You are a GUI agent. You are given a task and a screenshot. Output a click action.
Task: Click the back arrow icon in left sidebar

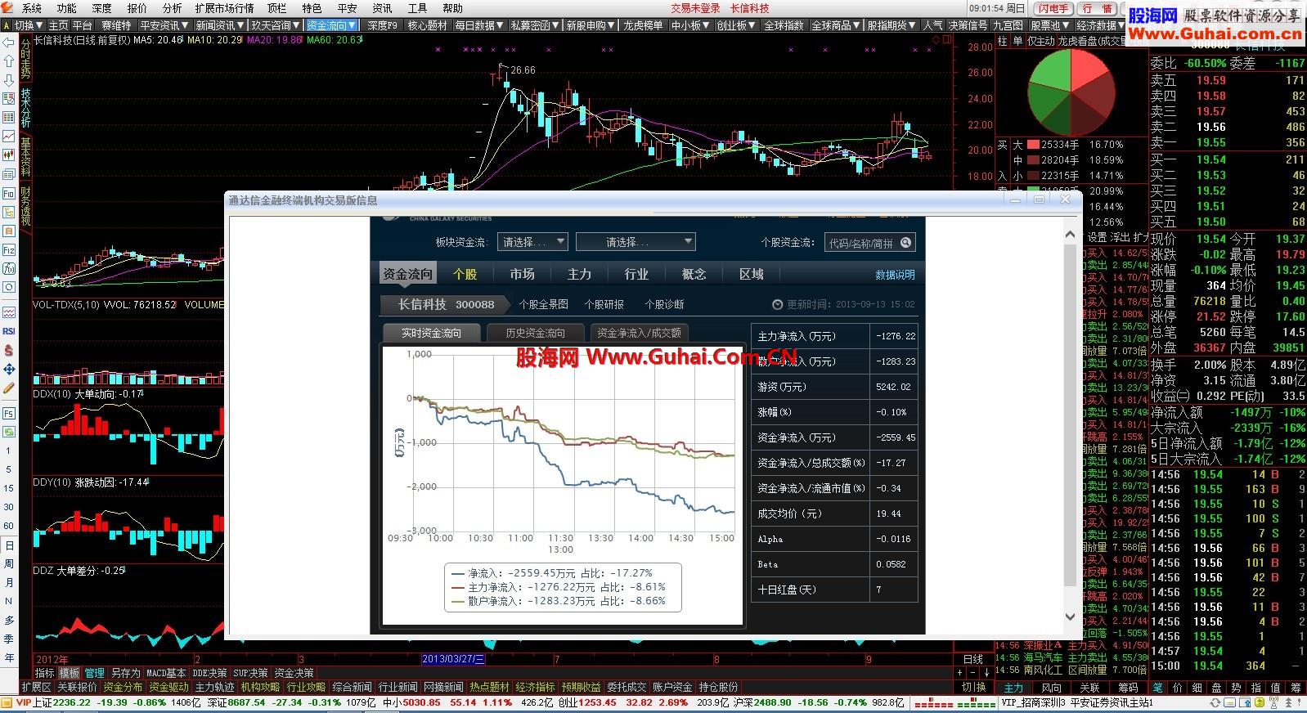pyautogui.click(x=9, y=43)
